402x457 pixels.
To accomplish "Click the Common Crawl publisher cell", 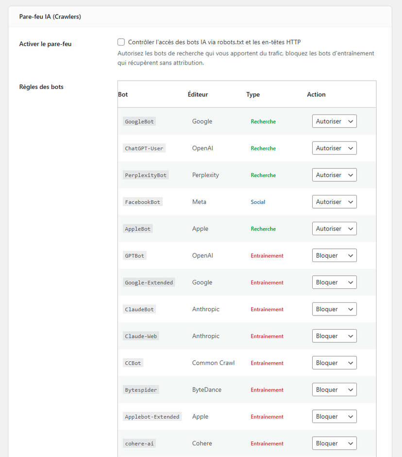I will (x=213, y=363).
